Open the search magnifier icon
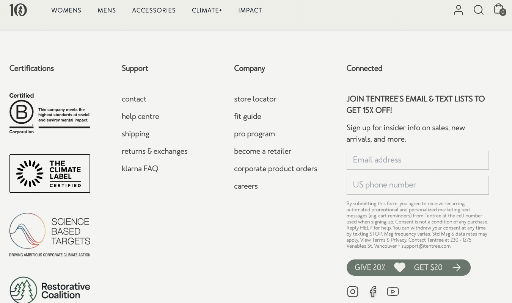The image size is (512, 303). [479, 10]
